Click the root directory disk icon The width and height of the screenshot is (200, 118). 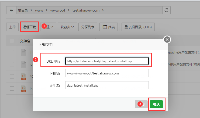126,27
